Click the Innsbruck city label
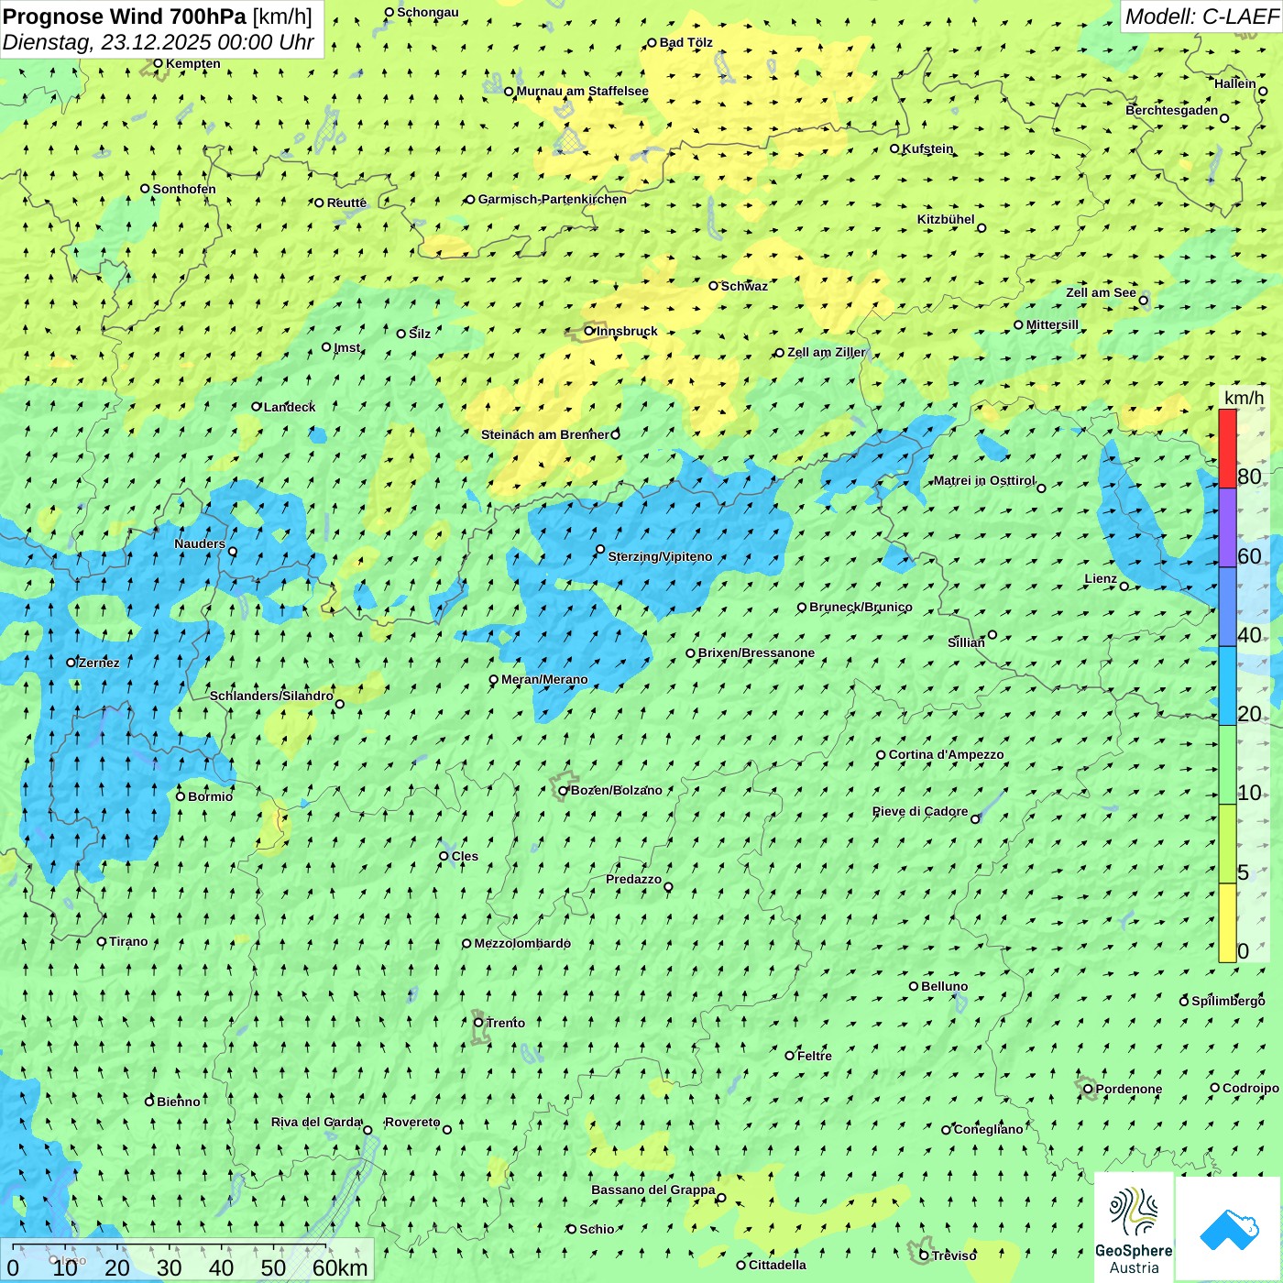 tap(627, 331)
